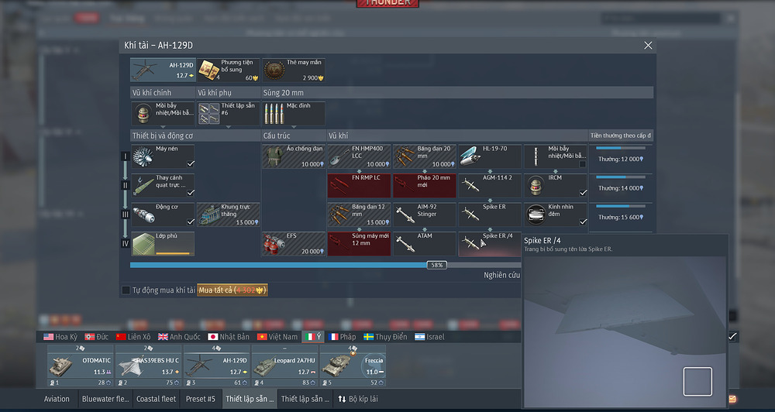Screen dimensions: 775x412
Task: Select the Băng đạn 12 mm module
Action: [359, 215]
